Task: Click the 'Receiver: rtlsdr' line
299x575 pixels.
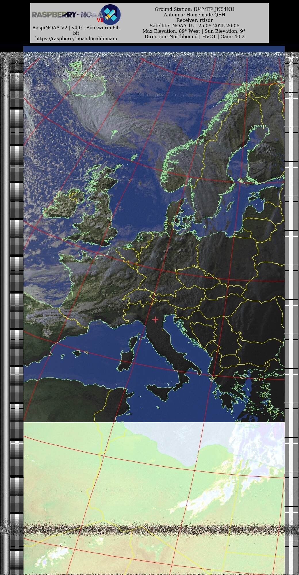Action: click(194, 20)
